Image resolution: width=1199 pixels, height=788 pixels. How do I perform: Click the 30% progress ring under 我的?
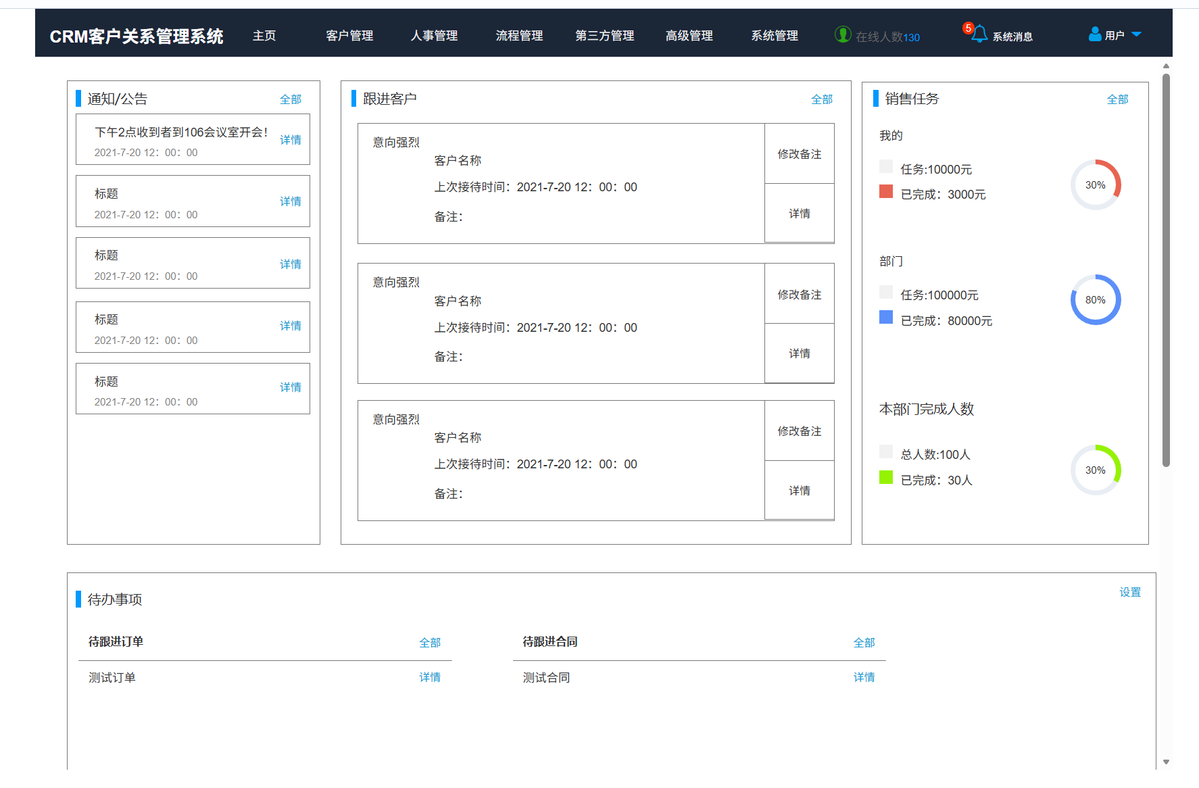1096,184
